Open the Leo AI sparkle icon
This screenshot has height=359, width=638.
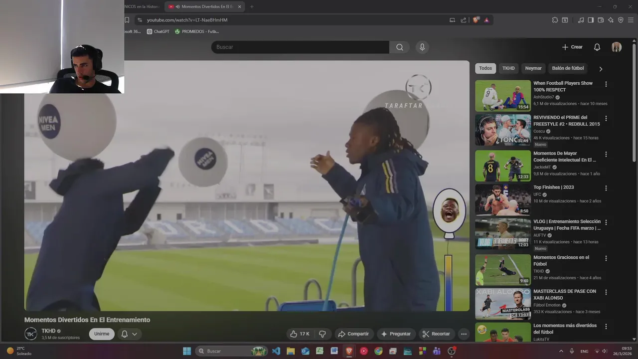[611, 20]
